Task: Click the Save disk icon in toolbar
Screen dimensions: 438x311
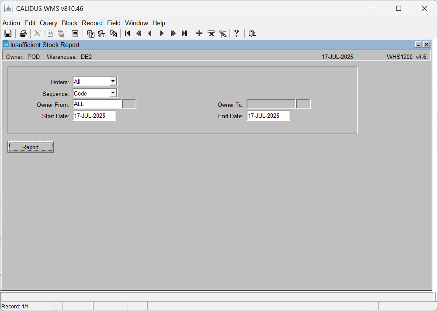Action: [x=8, y=34]
